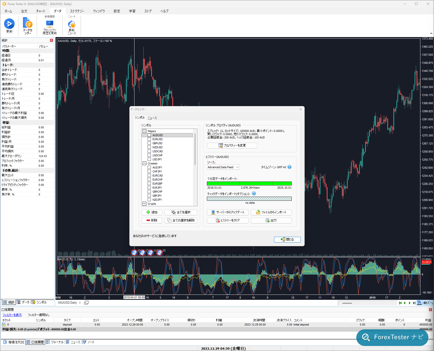This screenshot has height=351, width=434.
Task: Click the 全ての選択を解除 deselect all button
Action: 181,220
